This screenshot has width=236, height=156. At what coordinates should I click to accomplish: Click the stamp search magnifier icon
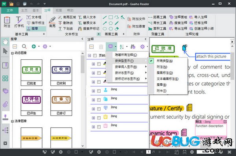(24, 46)
